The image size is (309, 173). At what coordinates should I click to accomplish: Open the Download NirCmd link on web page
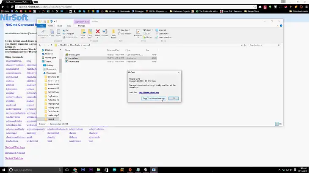(x=15, y=153)
